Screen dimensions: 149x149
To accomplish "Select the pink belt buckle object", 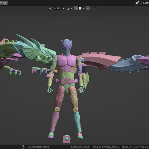I will [66, 81].
